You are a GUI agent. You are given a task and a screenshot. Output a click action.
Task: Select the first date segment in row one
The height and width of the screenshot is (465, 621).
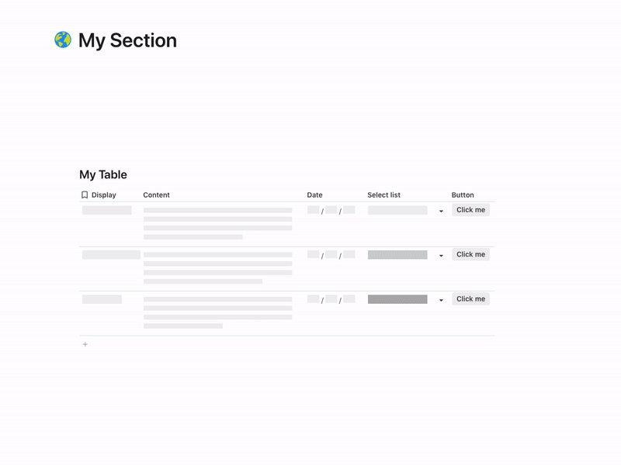[314, 210]
